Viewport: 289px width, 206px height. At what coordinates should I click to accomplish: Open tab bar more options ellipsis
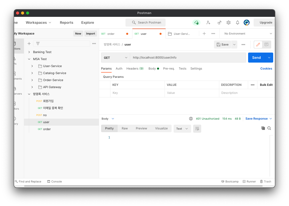213,34
